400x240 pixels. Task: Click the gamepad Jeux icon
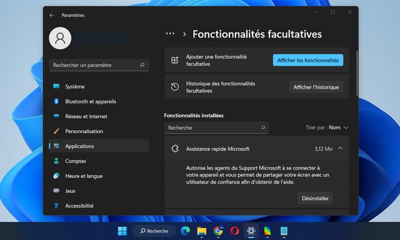pyautogui.click(x=56, y=191)
